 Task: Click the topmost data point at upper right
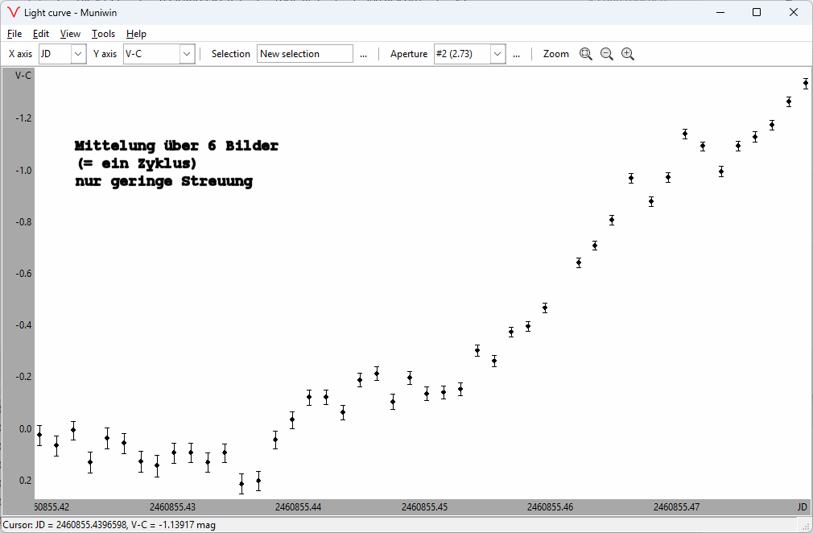click(x=805, y=83)
